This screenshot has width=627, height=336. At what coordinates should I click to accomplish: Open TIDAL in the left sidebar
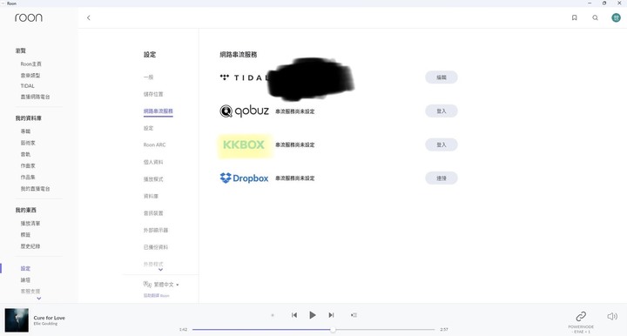[28, 86]
